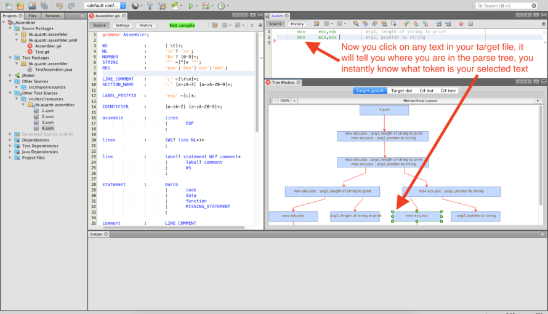
Task: Click the red Start Macro Recording icon
Action: (x=461, y=24)
